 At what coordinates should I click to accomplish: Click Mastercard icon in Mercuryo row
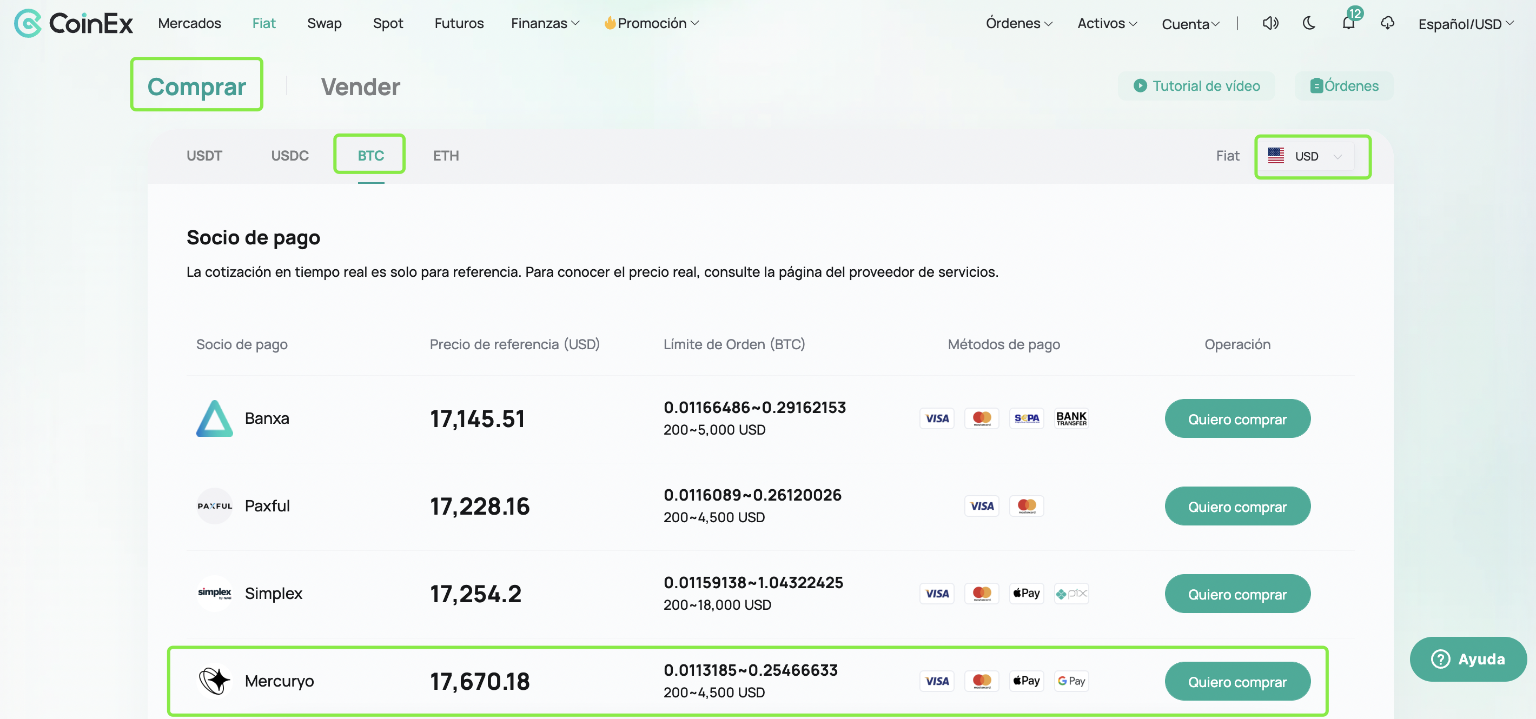tap(982, 681)
